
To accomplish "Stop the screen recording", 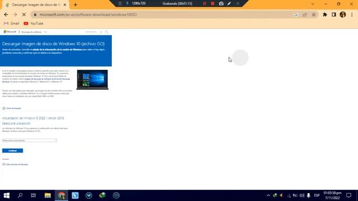I will pyautogui.click(x=213, y=3).
